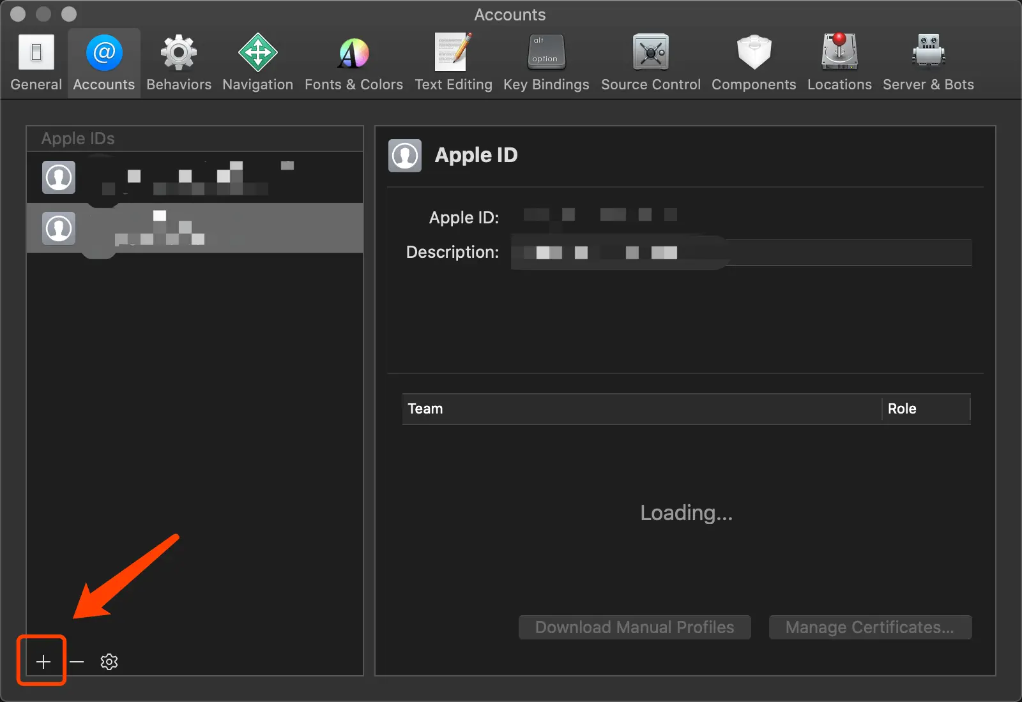This screenshot has width=1022, height=702.
Task: Open the Key Bindings pane
Action: pos(546,63)
